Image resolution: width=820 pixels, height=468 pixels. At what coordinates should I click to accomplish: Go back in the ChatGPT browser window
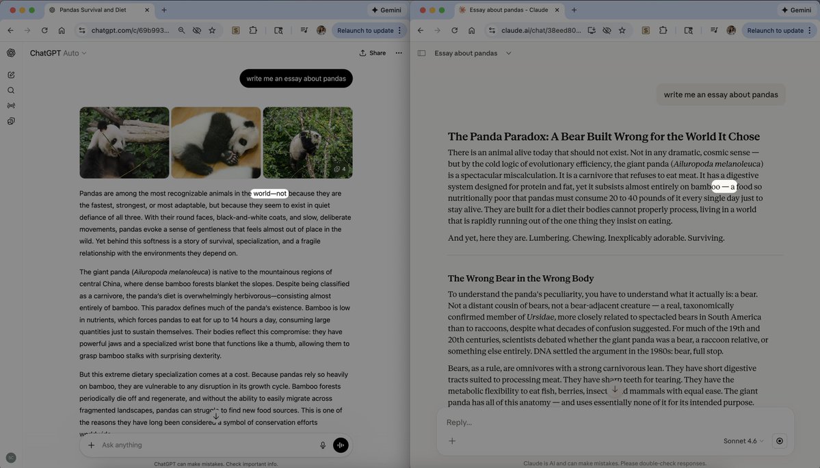pyautogui.click(x=10, y=30)
